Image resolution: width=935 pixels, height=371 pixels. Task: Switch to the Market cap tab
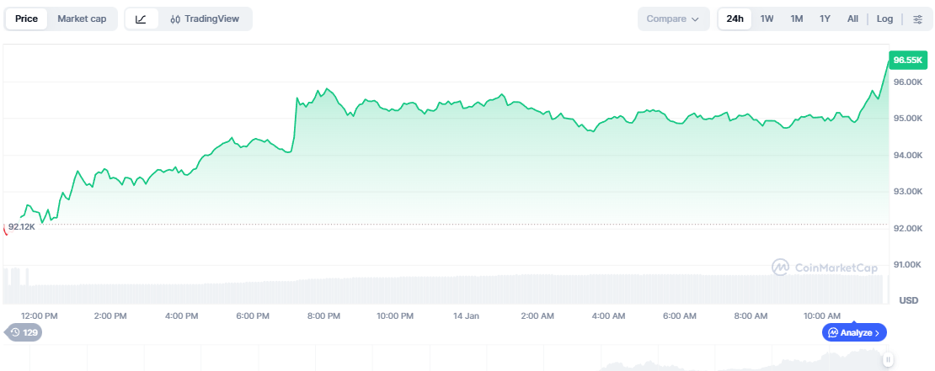point(82,19)
